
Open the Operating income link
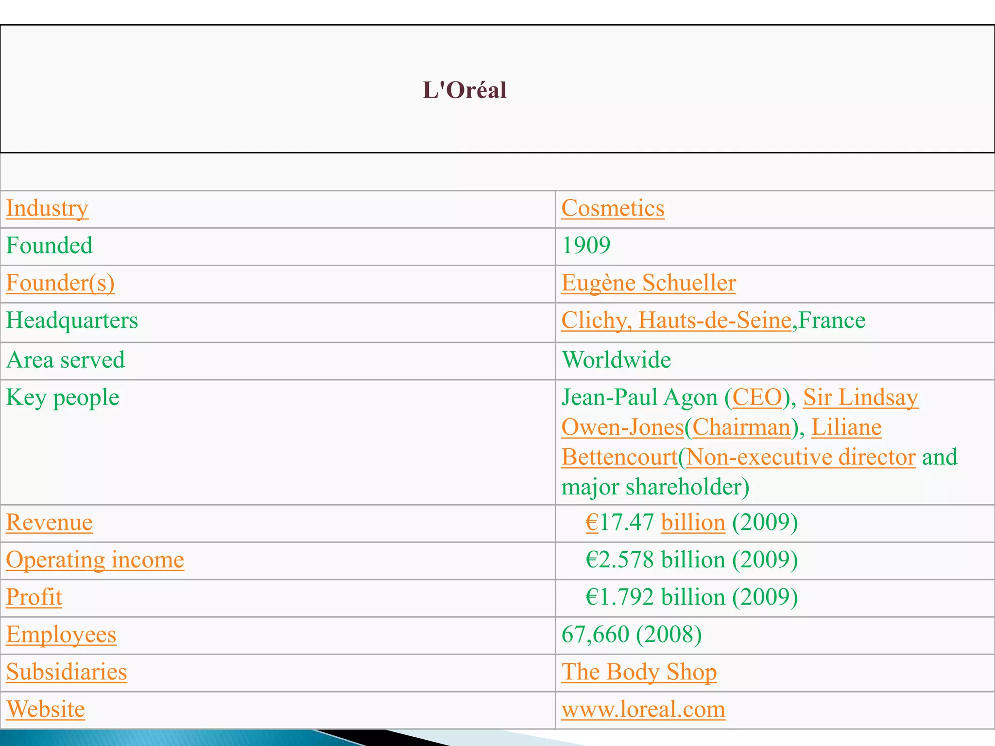coord(95,560)
